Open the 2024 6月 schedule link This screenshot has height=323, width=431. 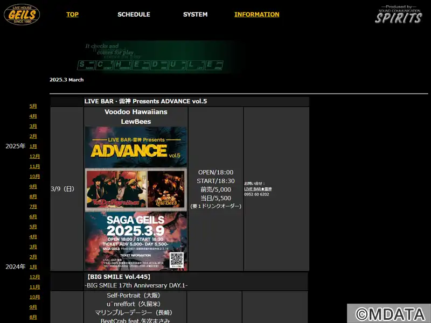click(33, 217)
